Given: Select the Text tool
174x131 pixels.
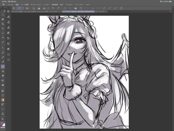Looking at the screenshot, I should (x=3, y=114).
